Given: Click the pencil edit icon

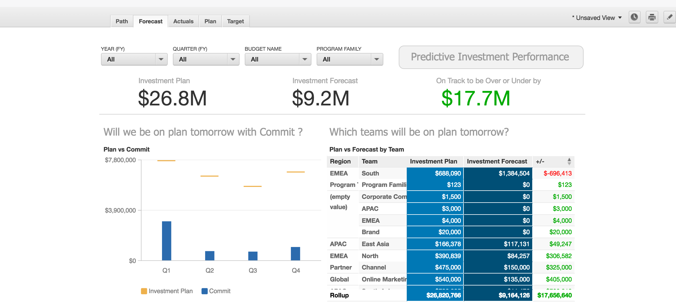Looking at the screenshot, I should click(669, 17).
